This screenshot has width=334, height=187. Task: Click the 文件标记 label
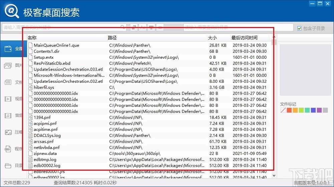click(288, 104)
